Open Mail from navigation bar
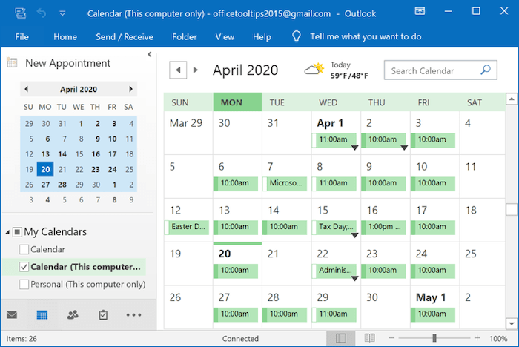 [x=12, y=314]
